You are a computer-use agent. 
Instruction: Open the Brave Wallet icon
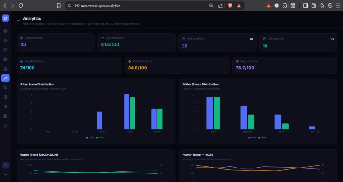point(314,6)
